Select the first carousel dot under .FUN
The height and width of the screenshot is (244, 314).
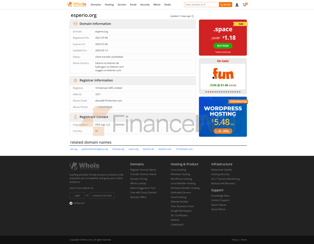206,92
